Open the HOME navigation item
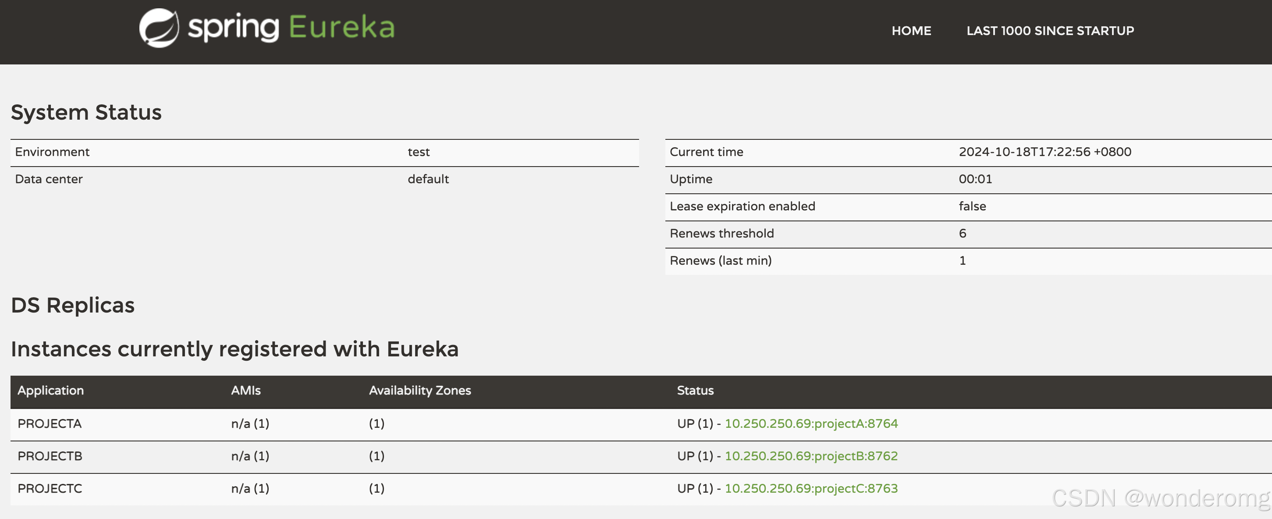The width and height of the screenshot is (1272, 519). click(911, 31)
